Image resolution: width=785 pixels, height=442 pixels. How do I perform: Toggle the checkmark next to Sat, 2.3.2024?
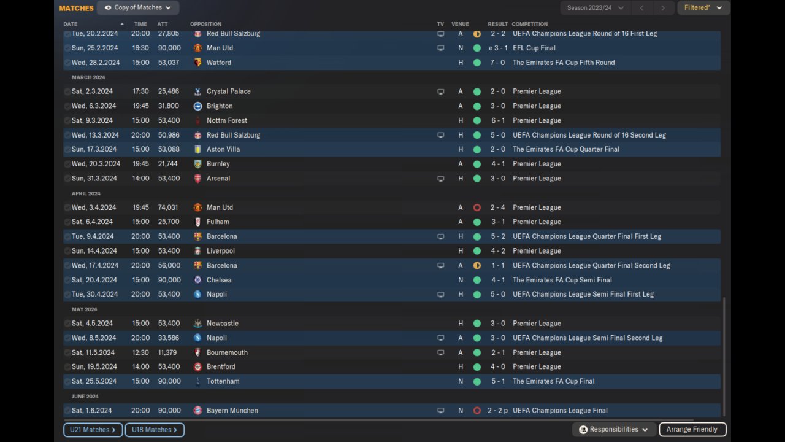coord(67,91)
